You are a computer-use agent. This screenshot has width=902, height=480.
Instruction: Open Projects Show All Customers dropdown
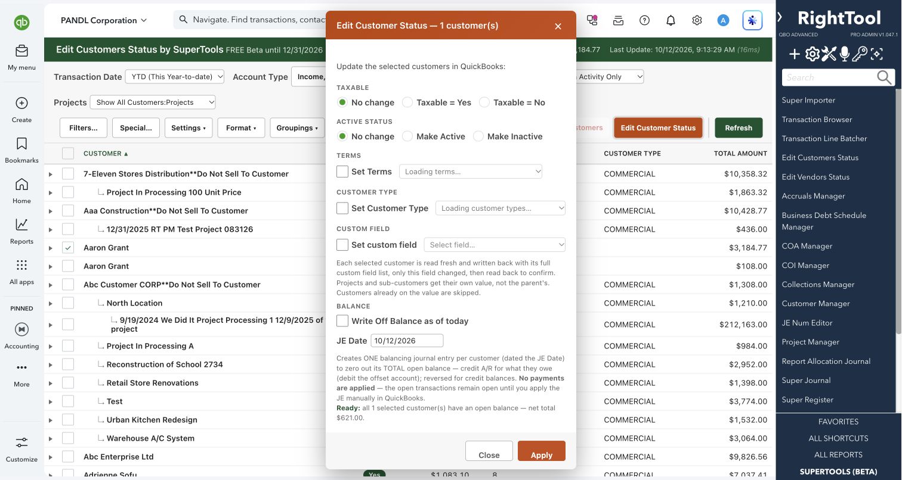pos(153,102)
